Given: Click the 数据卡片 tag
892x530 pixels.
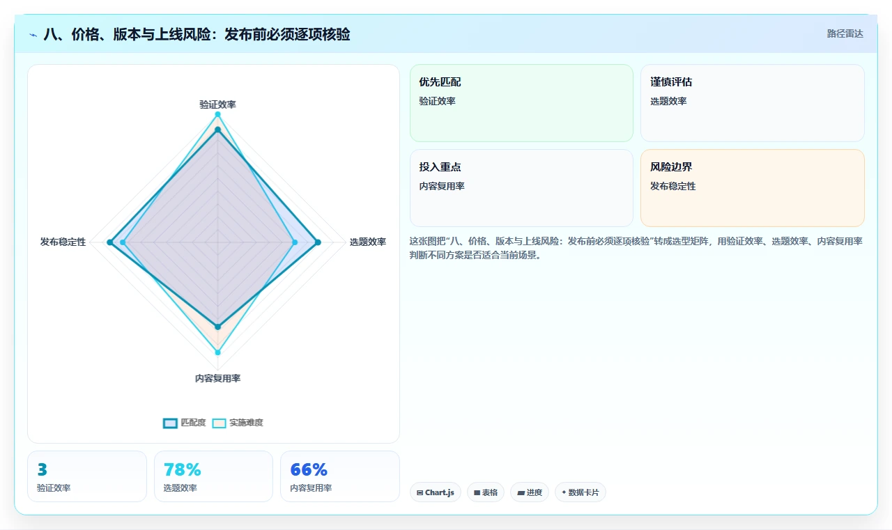Looking at the screenshot, I should click(580, 492).
